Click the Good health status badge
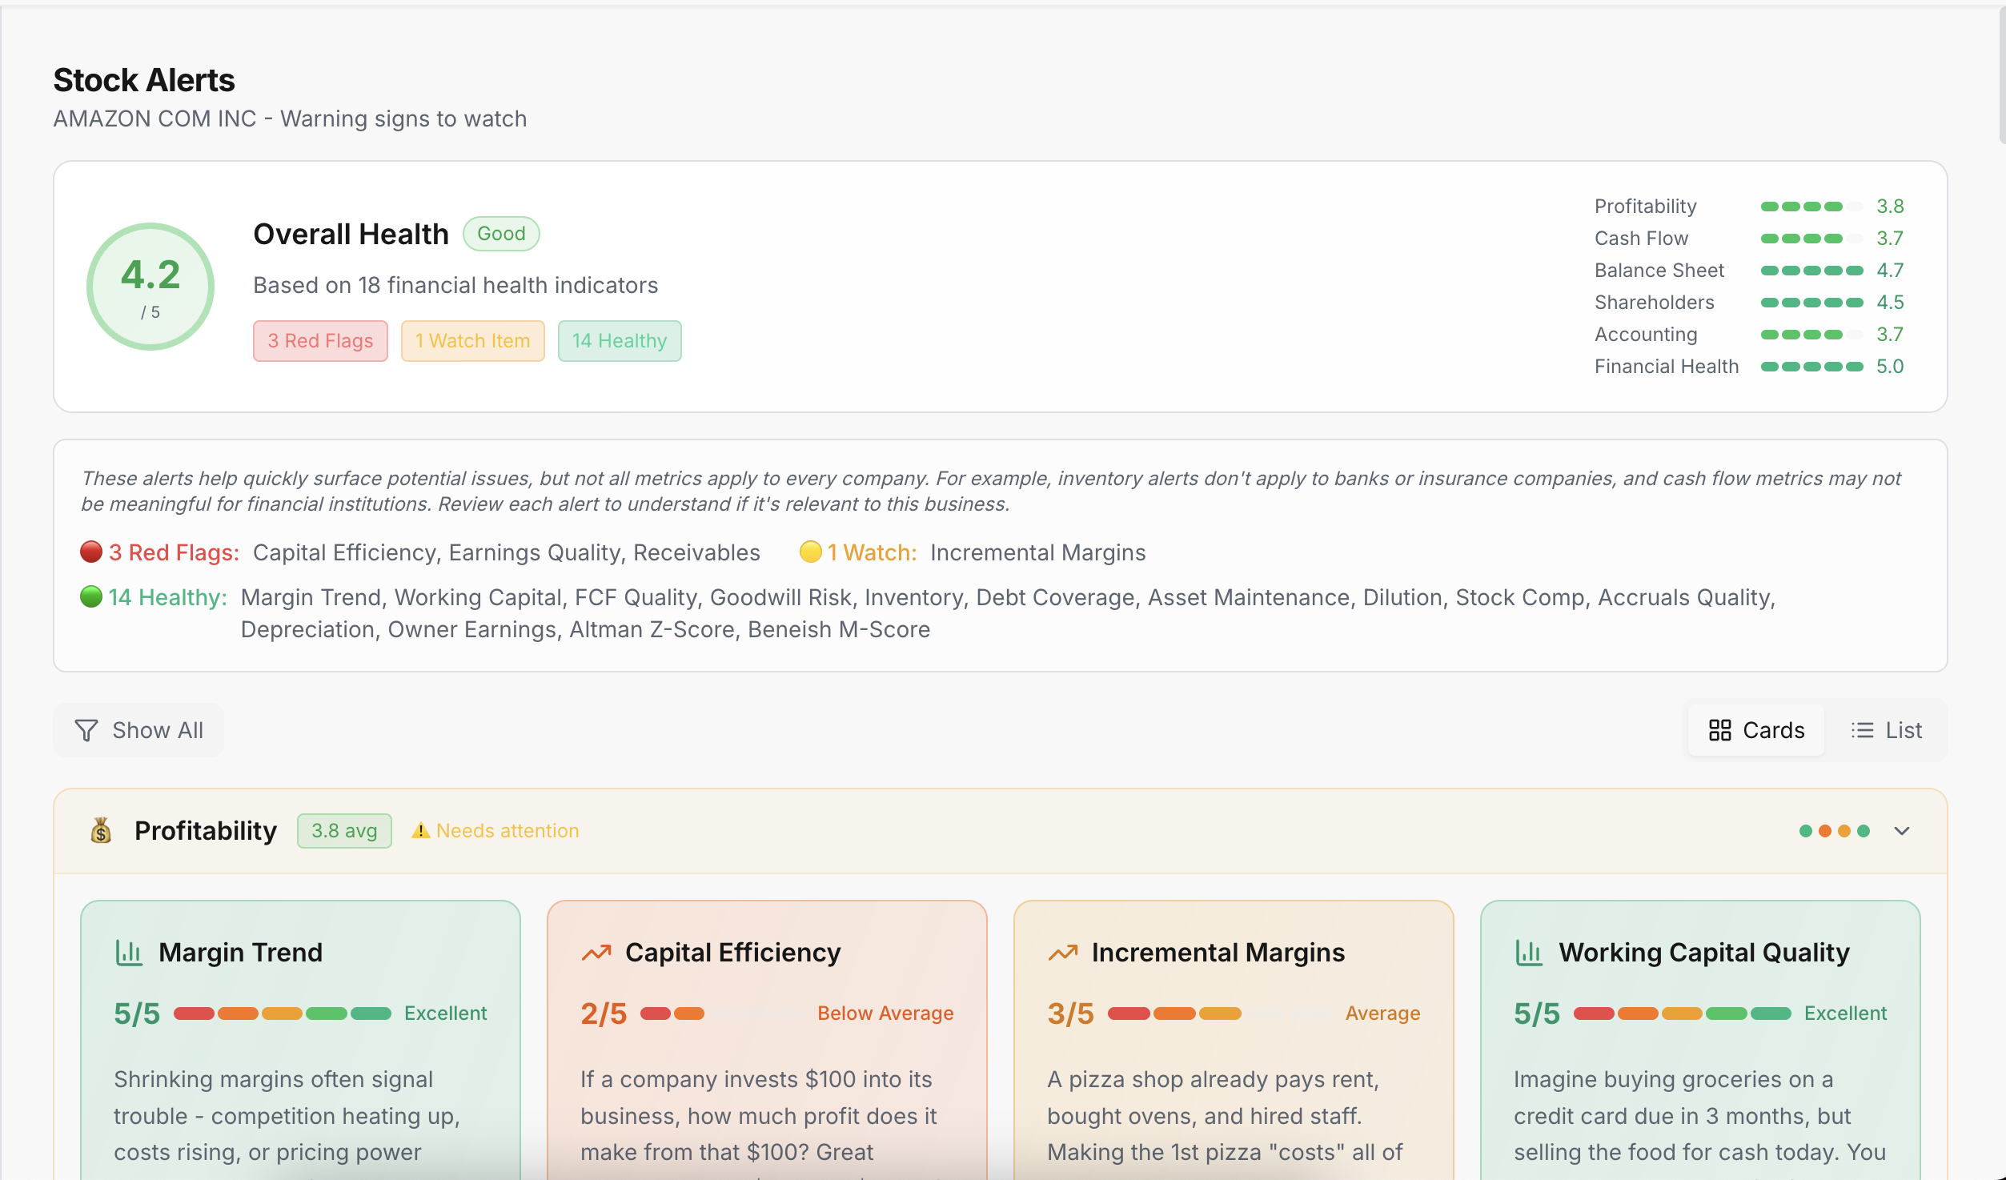2006x1180 pixels. [501, 233]
